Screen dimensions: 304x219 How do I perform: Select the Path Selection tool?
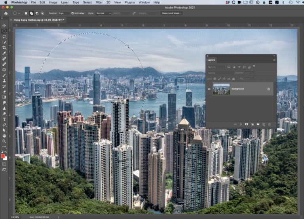[4, 130]
